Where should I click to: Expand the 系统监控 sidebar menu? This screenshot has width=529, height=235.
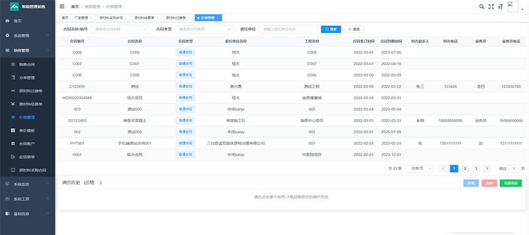(27, 184)
